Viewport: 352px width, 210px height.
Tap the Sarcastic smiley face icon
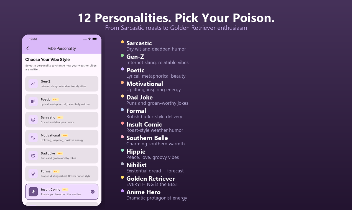(33, 119)
